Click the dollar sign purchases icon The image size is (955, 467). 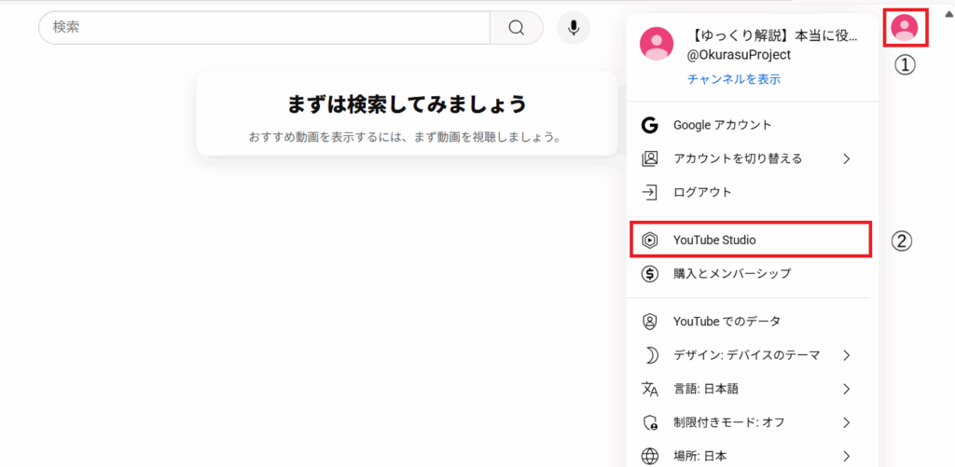[650, 274]
